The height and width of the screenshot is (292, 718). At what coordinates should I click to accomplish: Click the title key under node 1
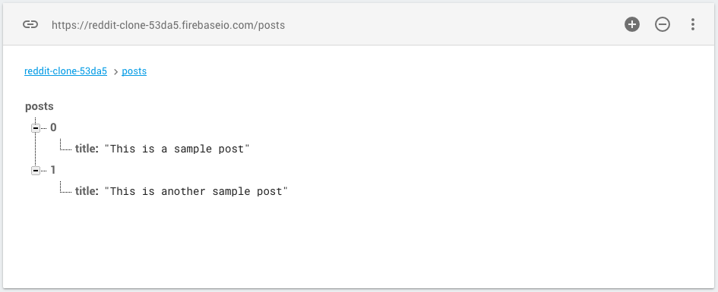(x=87, y=191)
